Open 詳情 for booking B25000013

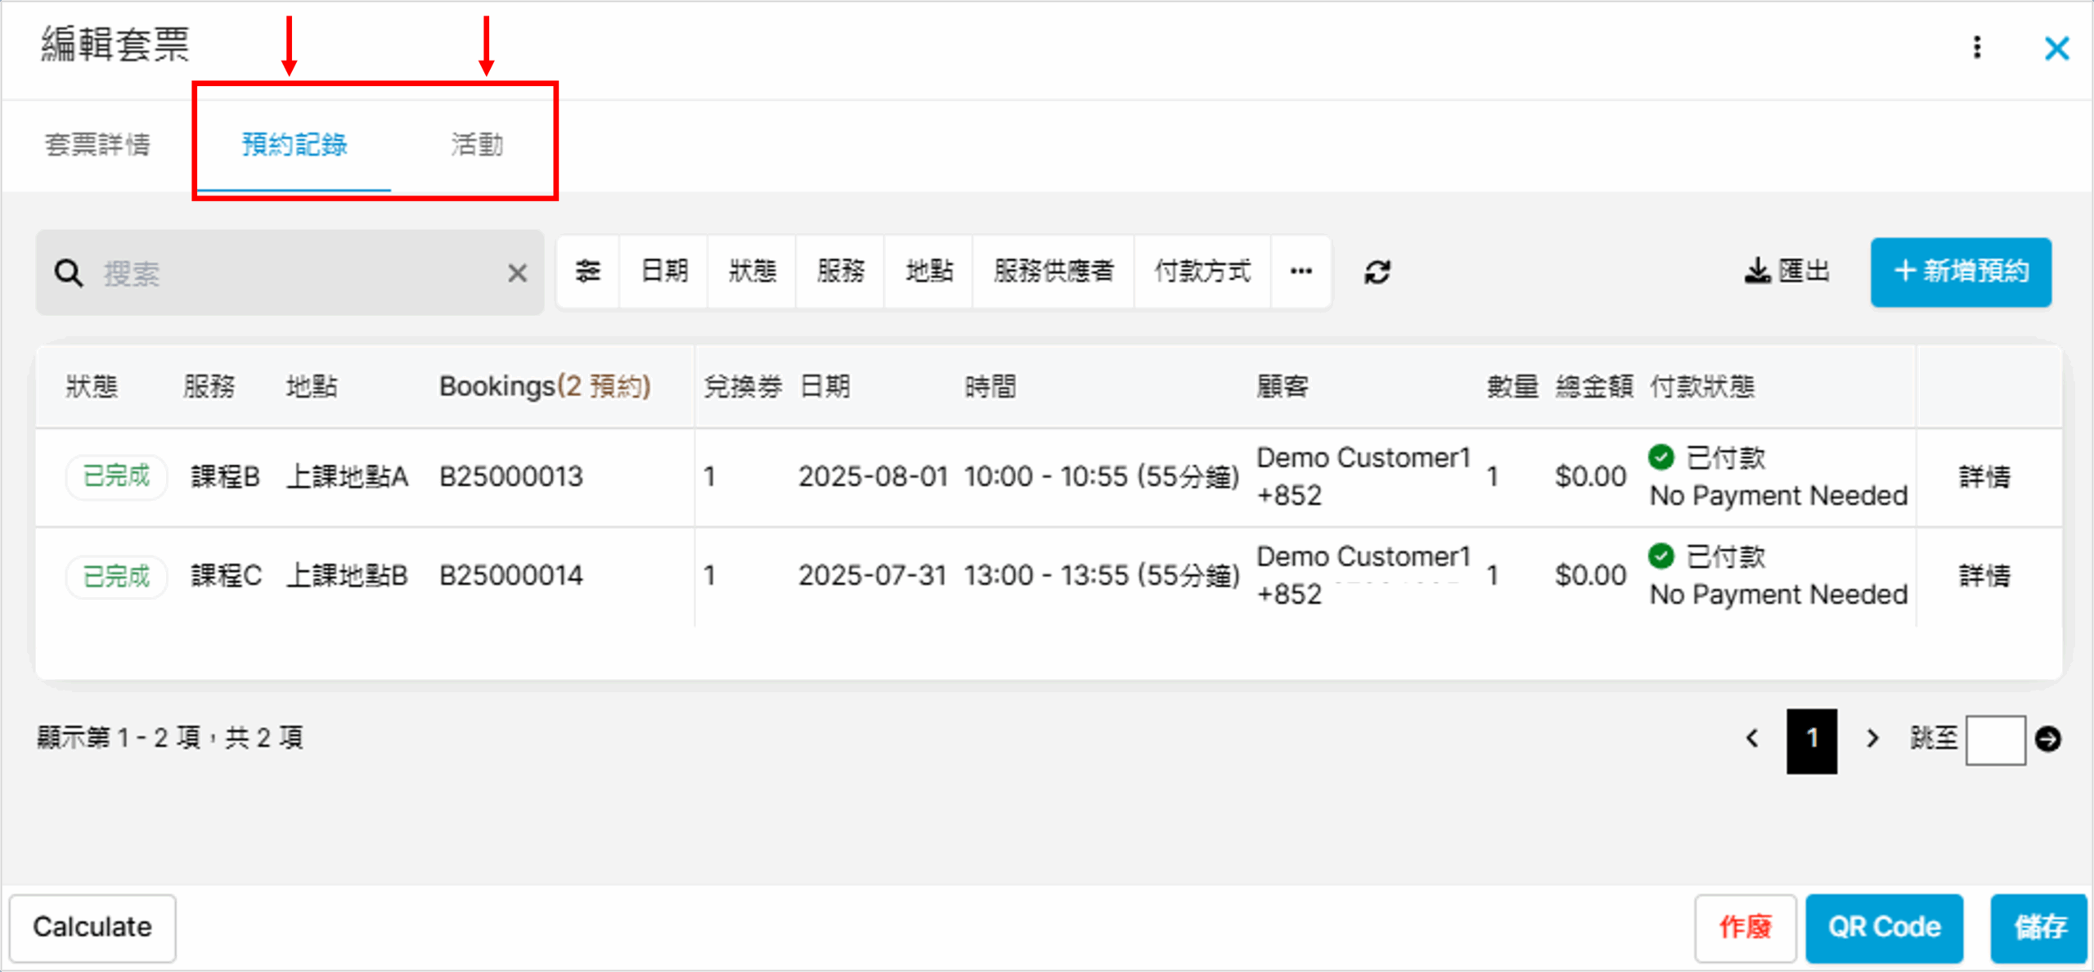coord(1984,476)
